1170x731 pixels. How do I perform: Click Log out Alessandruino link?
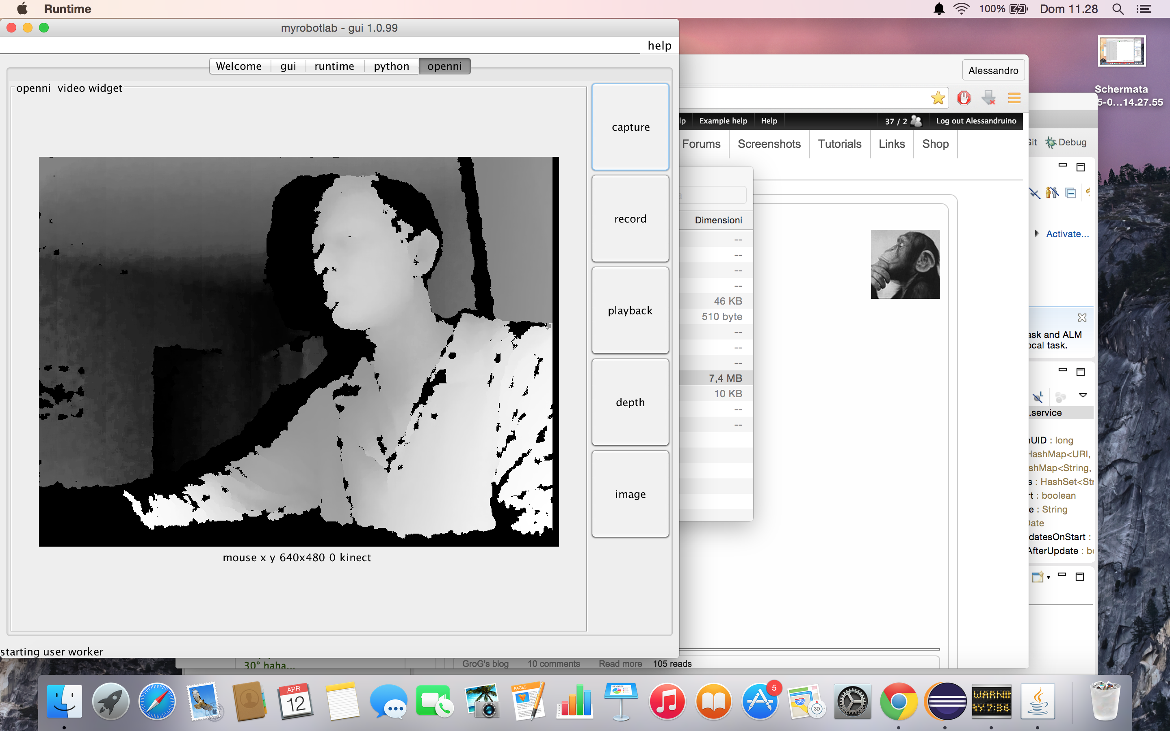pos(976,121)
